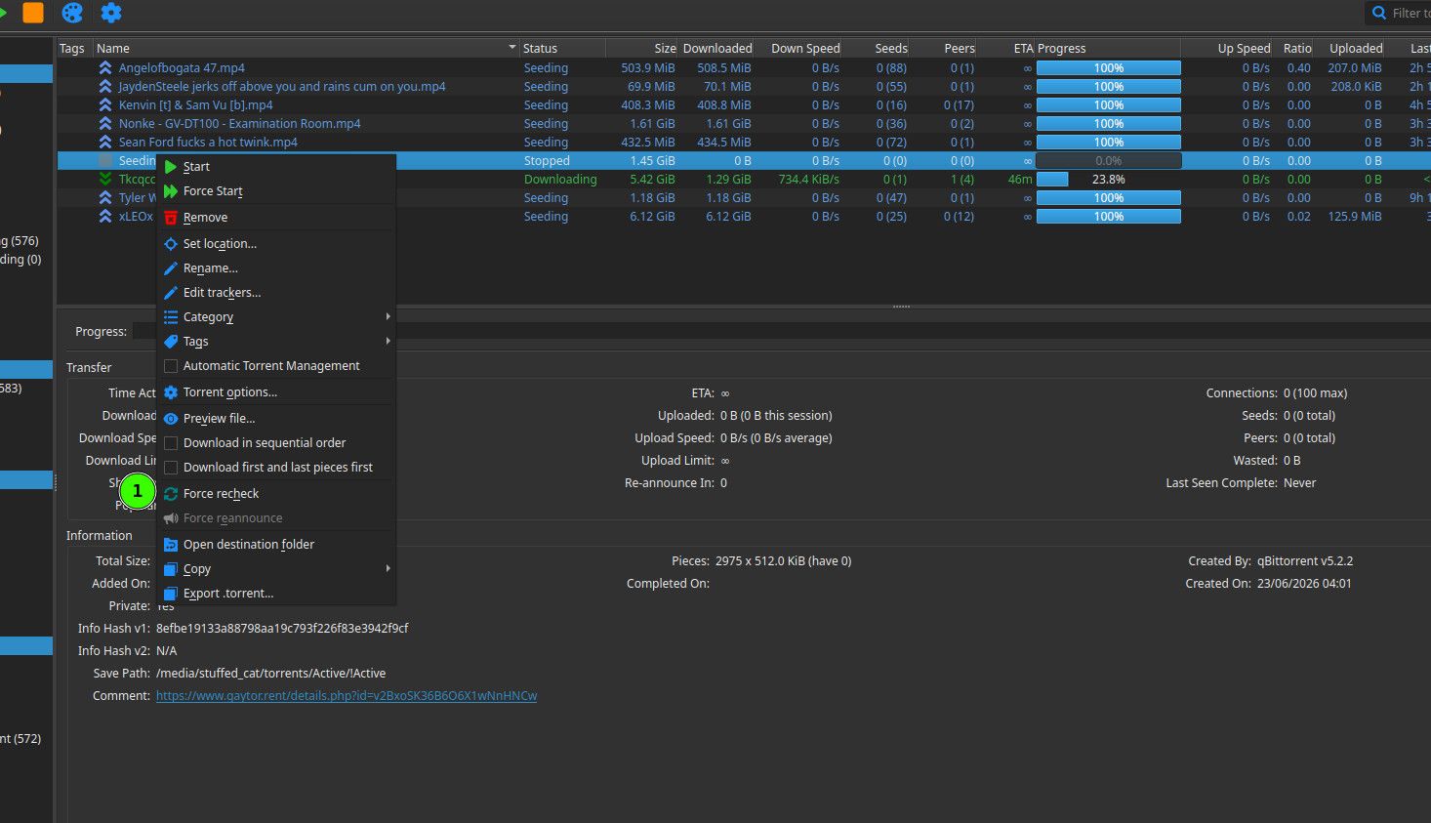1431x823 pixels.
Task: Open the gaytor.rent comment hyperlink
Action: coord(347,696)
